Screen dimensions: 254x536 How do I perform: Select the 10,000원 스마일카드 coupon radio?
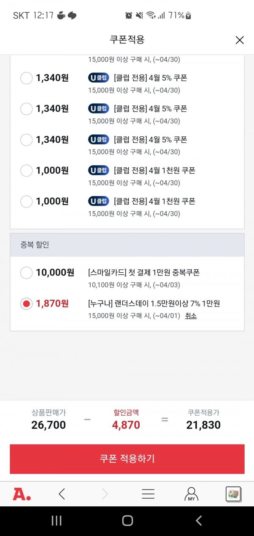(26, 273)
